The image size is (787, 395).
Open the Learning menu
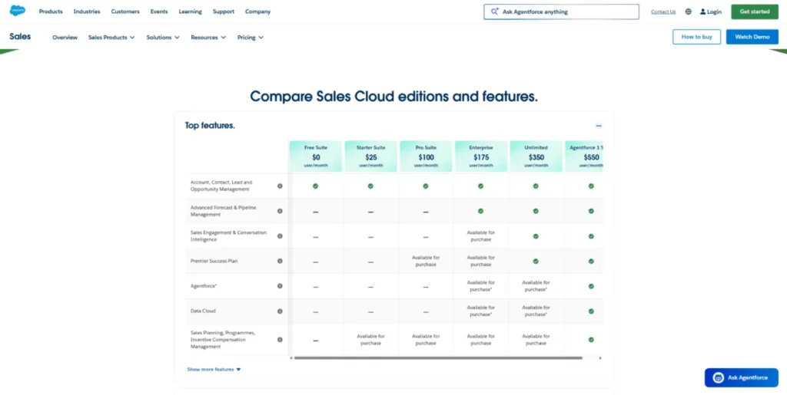tap(191, 12)
